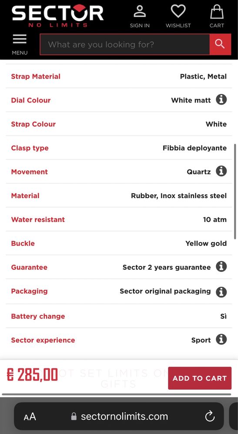Show info for Sector original packaging
This screenshot has height=434, width=238.
click(221, 292)
